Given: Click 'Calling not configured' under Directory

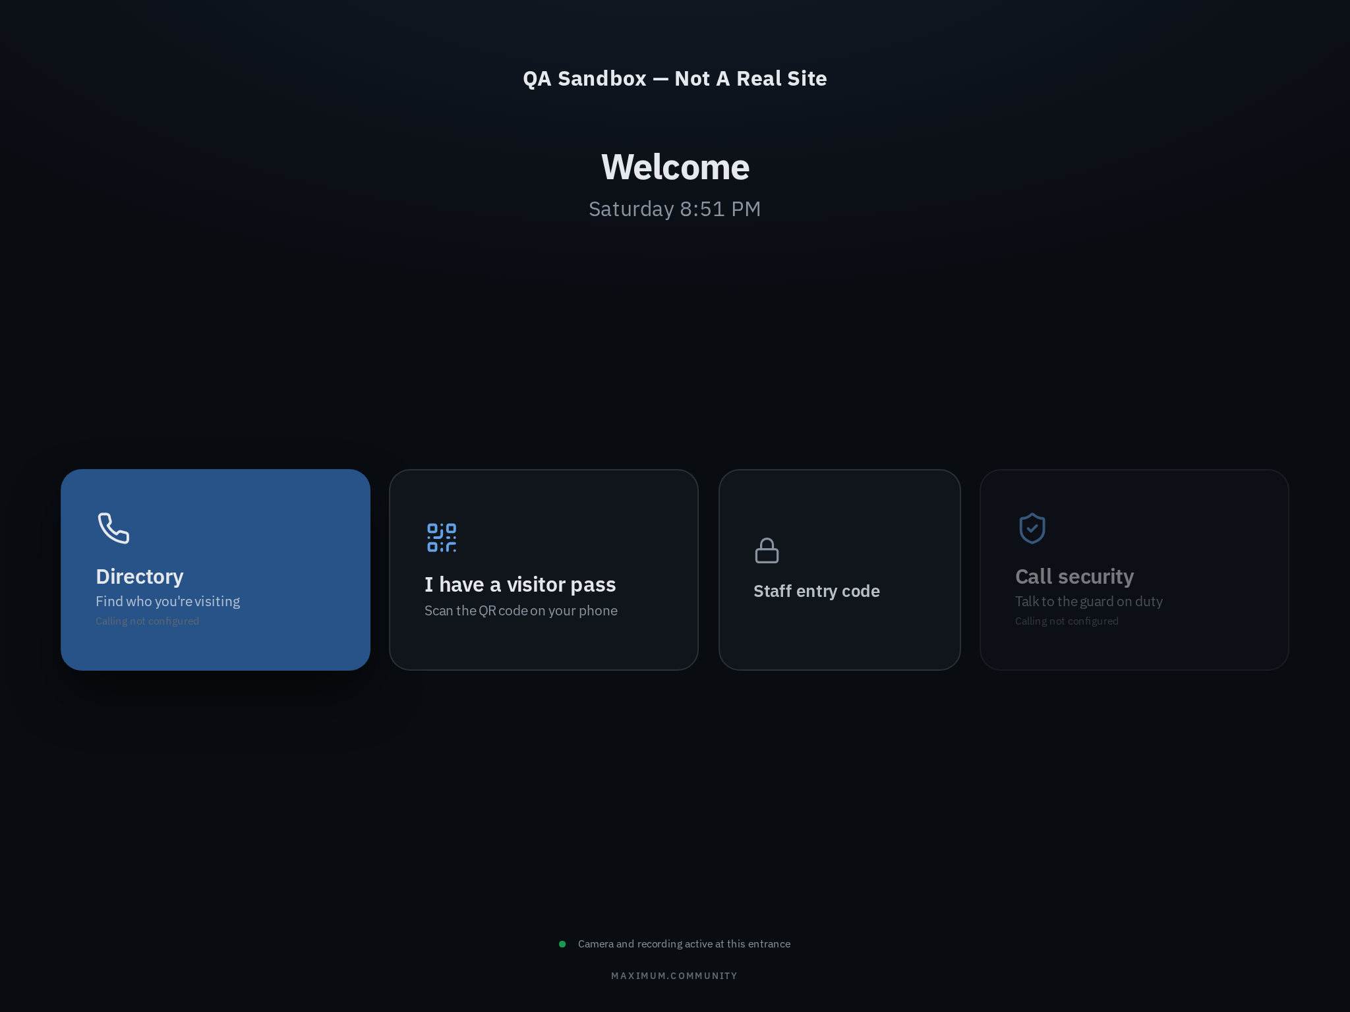Looking at the screenshot, I should [x=147, y=621].
